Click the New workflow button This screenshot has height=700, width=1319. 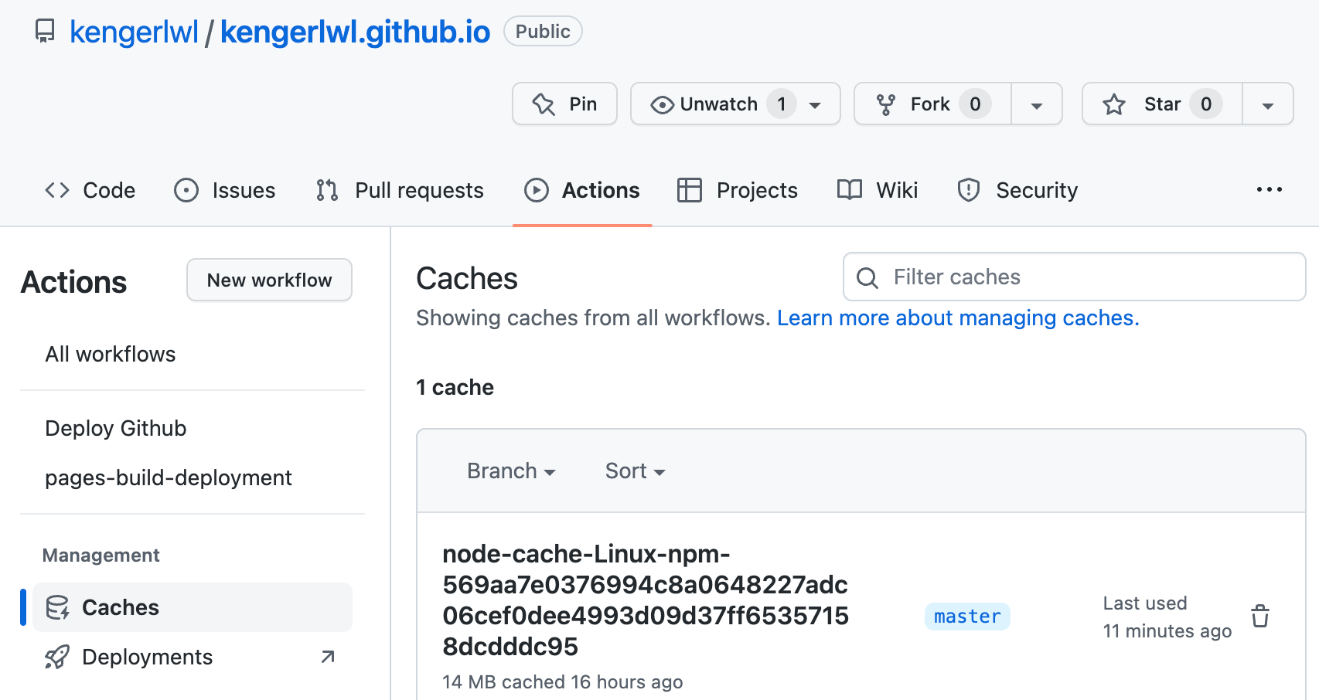[x=269, y=280]
